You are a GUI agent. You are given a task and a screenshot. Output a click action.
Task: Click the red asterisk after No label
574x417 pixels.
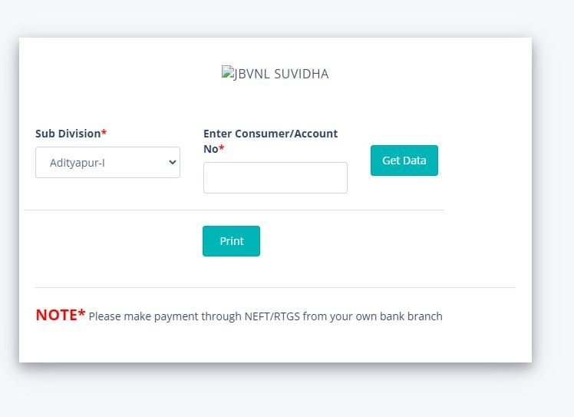(x=222, y=147)
